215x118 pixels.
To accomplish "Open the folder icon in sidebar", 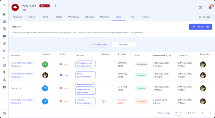I will point(4,36).
